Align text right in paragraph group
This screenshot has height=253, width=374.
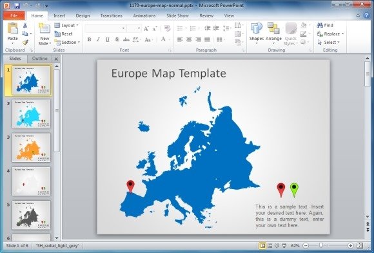coord(198,39)
